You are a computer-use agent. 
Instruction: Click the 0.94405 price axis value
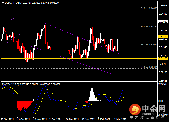click(163, 14)
